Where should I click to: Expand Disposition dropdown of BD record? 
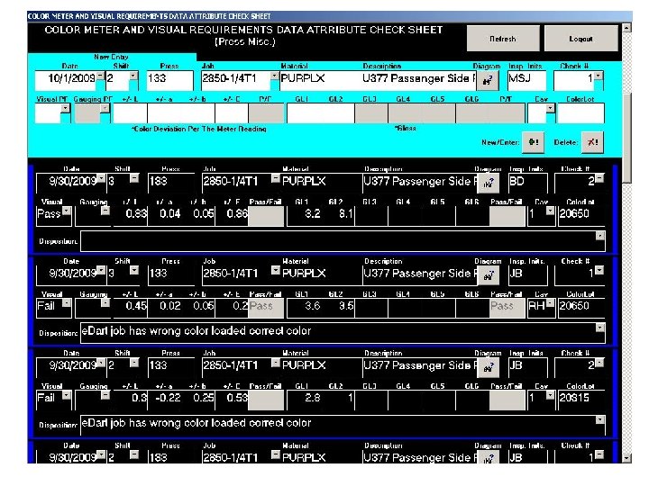[599, 236]
